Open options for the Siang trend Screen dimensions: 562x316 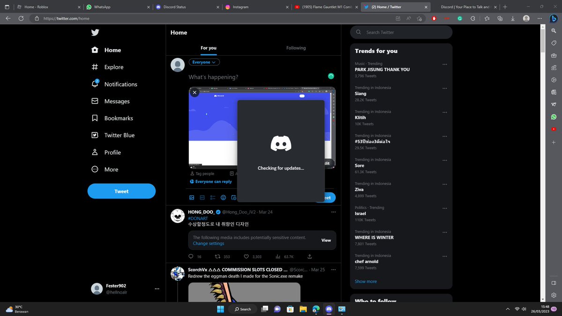444,88
